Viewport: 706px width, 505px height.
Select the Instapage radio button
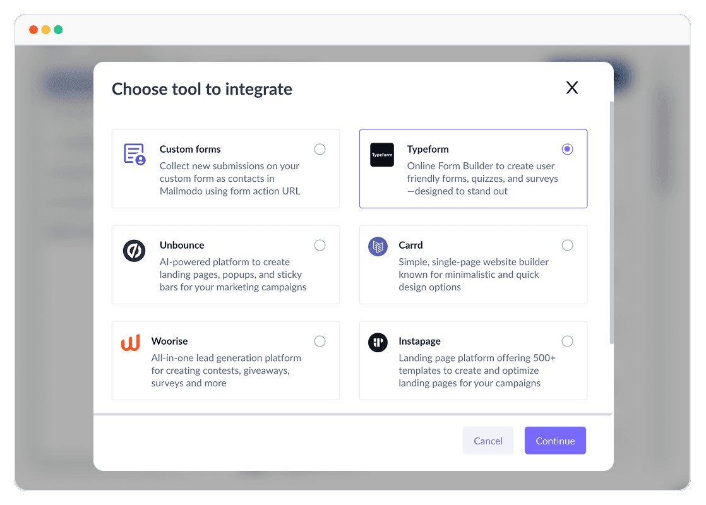pyautogui.click(x=567, y=341)
